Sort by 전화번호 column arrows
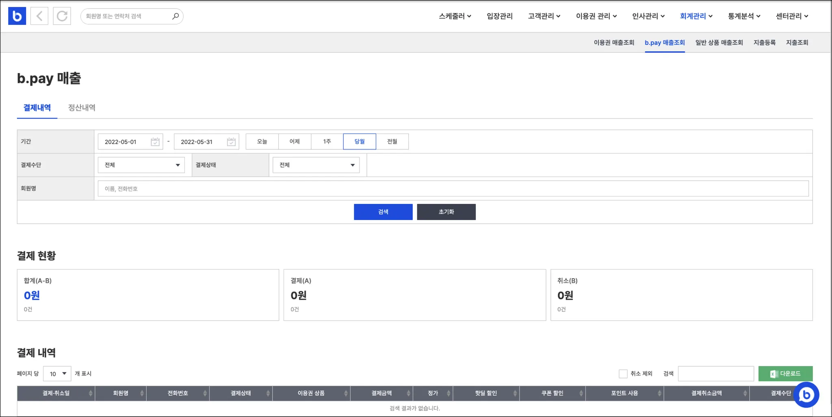This screenshot has height=417, width=832. click(205, 393)
